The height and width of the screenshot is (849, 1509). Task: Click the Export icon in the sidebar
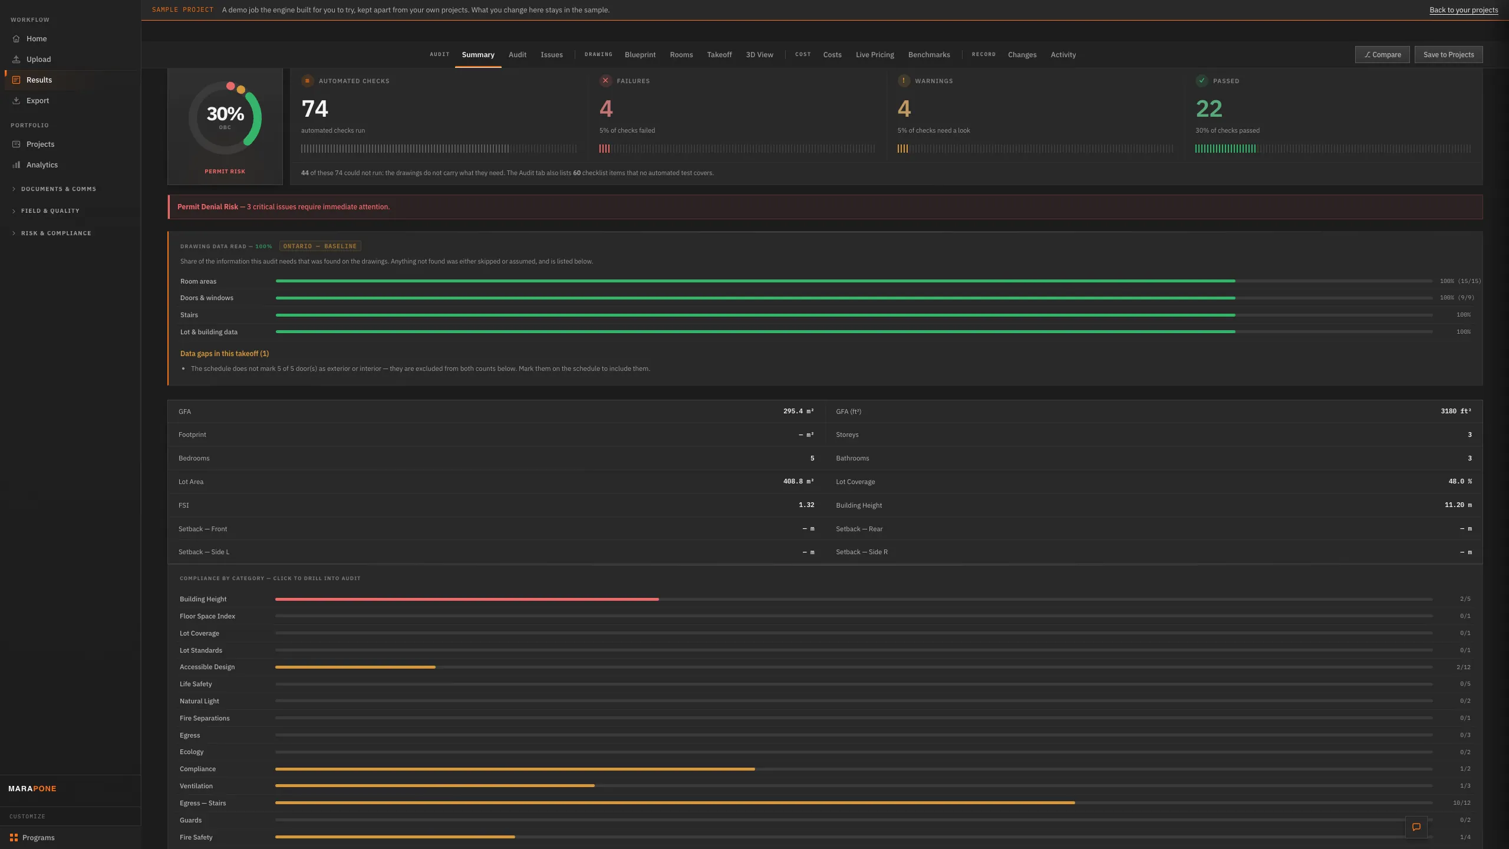click(x=16, y=101)
